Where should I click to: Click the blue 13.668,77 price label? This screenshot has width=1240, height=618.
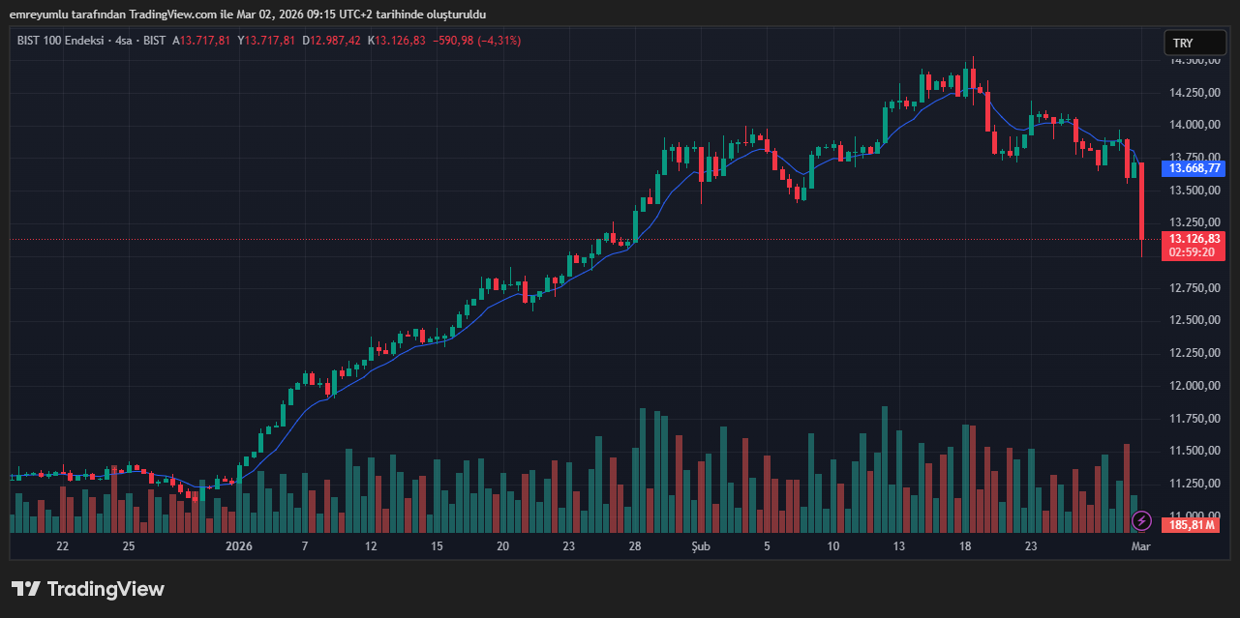(x=1195, y=168)
